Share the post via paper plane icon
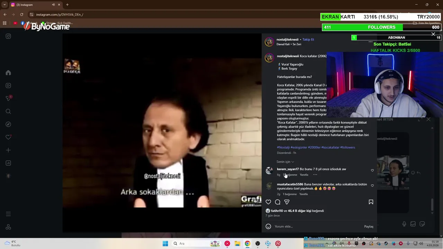 tap(287, 202)
